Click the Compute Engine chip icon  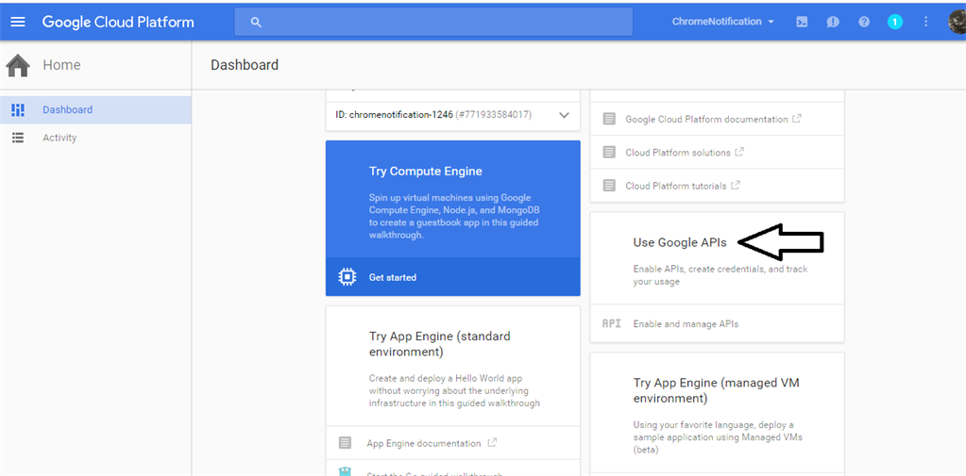pyautogui.click(x=347, y=277)
